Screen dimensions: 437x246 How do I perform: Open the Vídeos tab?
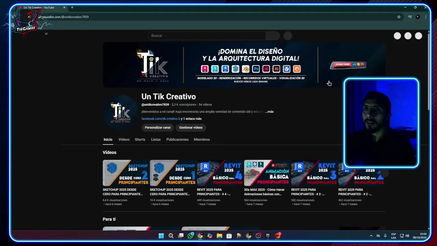pyautogui.click(x=124, y=139)
